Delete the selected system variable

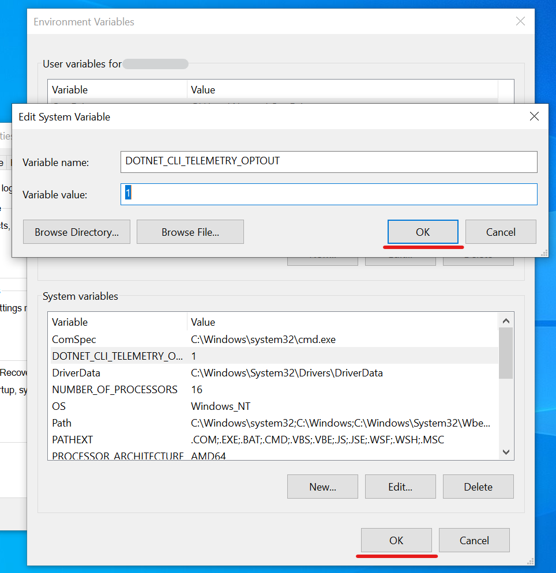[478, 487]
